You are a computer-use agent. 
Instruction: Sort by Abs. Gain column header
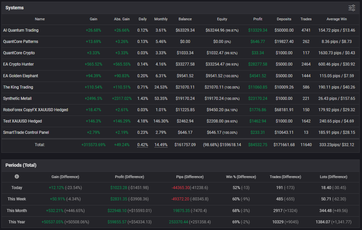[122, 19]
